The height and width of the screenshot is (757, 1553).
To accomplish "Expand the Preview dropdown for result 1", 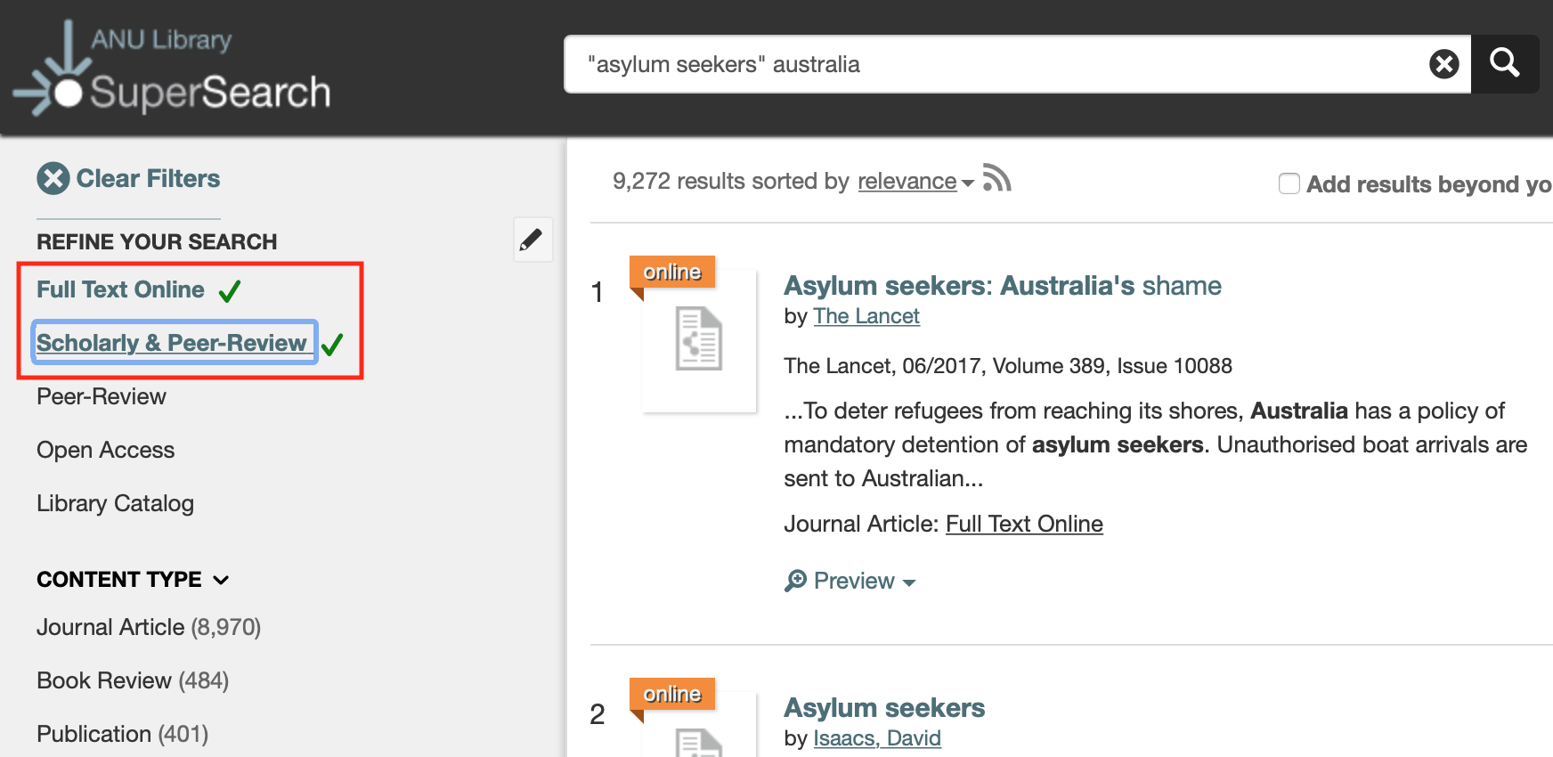I will click(864, 582).
